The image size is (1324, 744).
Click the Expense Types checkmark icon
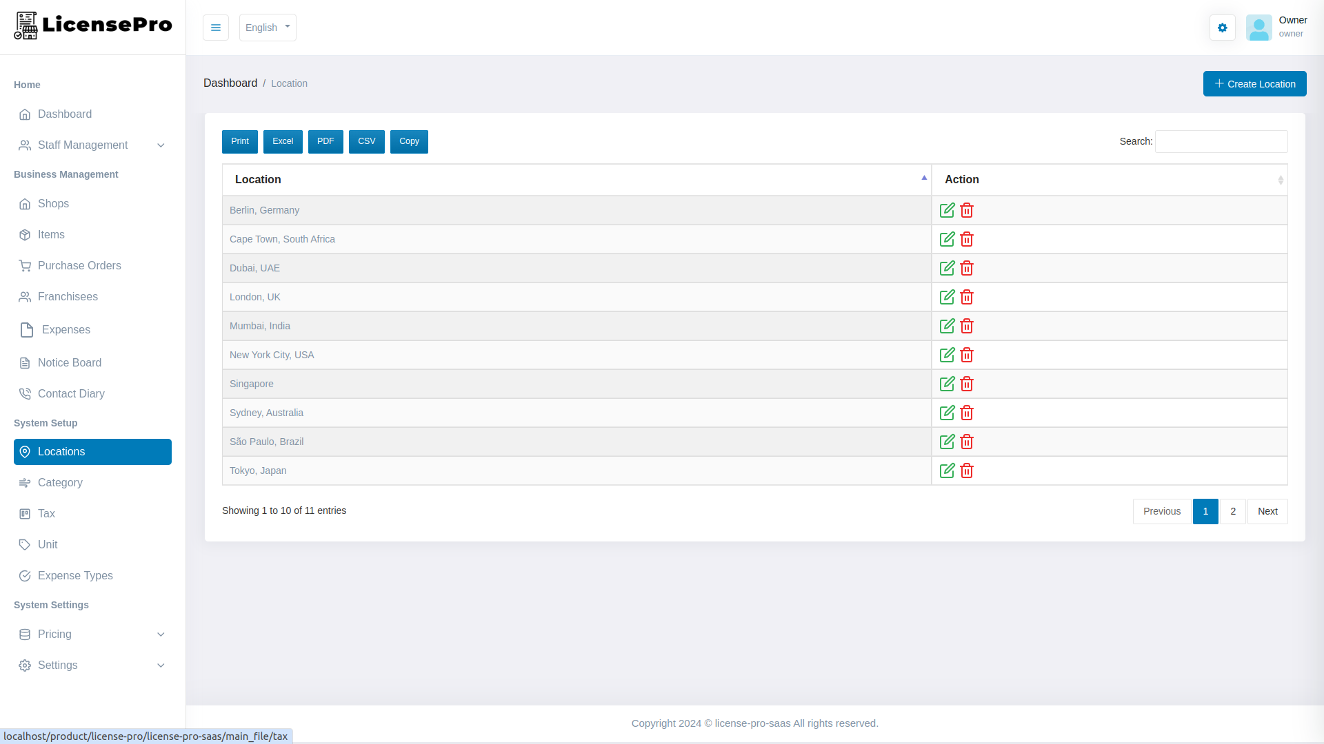[25, 576]
